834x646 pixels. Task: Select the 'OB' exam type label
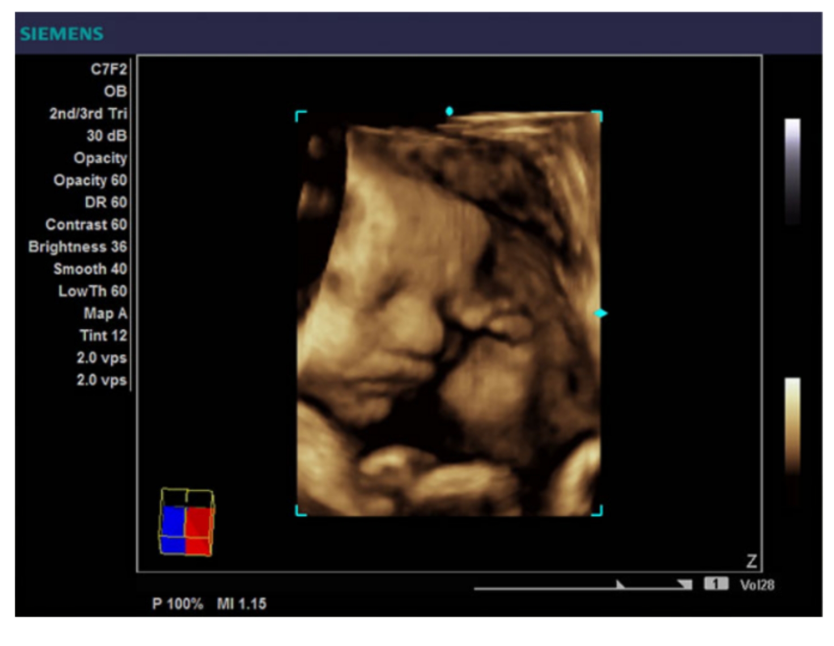pos(116,91)
